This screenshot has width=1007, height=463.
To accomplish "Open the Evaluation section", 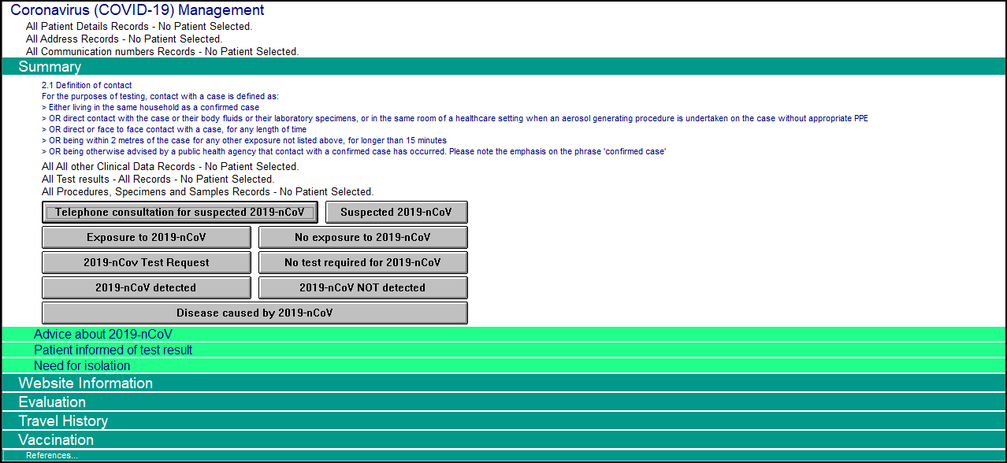I will pos(52,402).
